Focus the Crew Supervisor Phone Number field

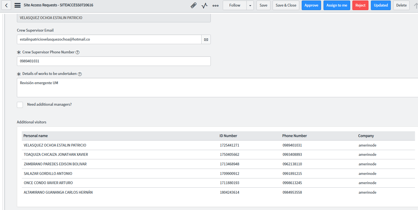coord(114,61)
